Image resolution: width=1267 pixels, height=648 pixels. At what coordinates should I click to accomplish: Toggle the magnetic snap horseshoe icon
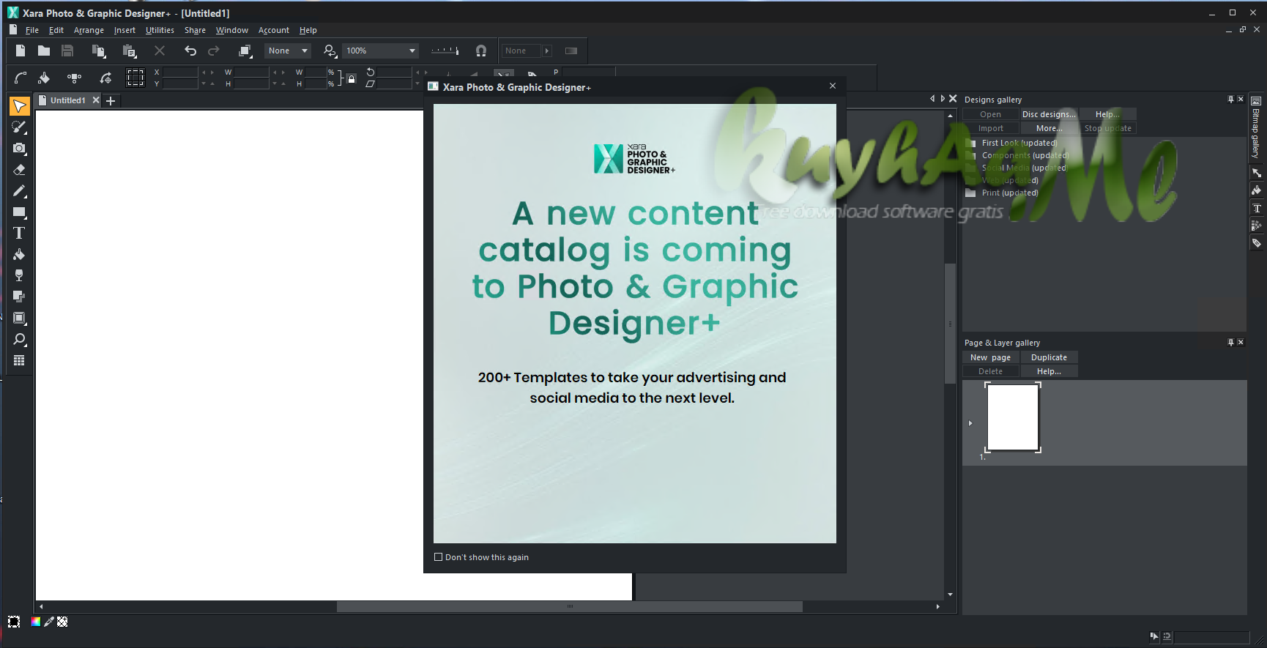[x=481, y=51]
